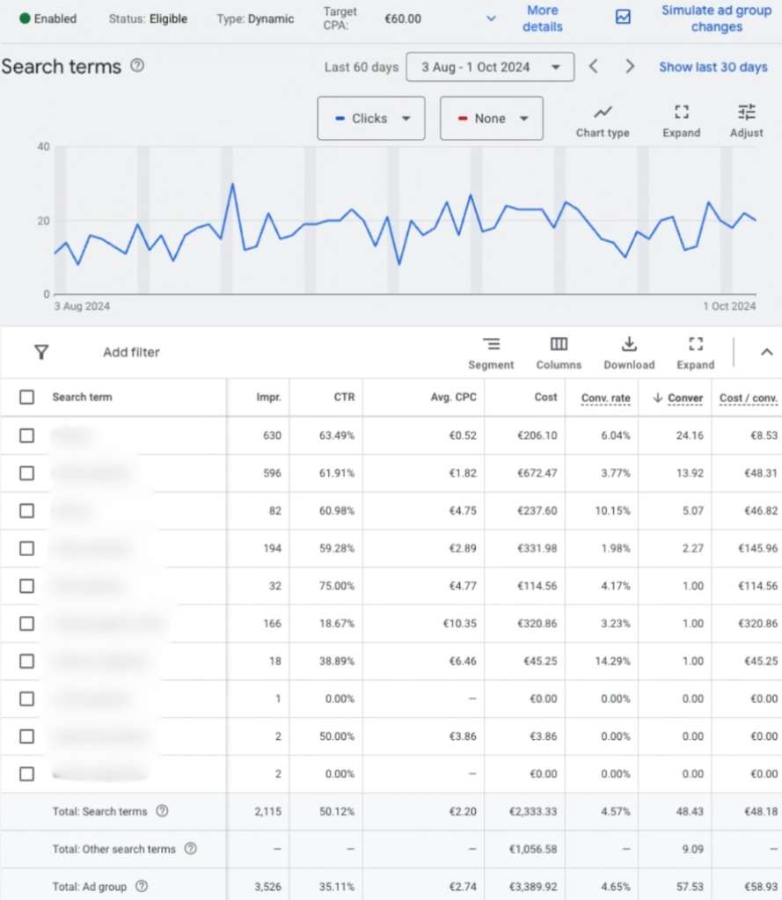The image size is (782, 900).
Task: Sort by the Conv. rate column header
Action: point(605,398)
